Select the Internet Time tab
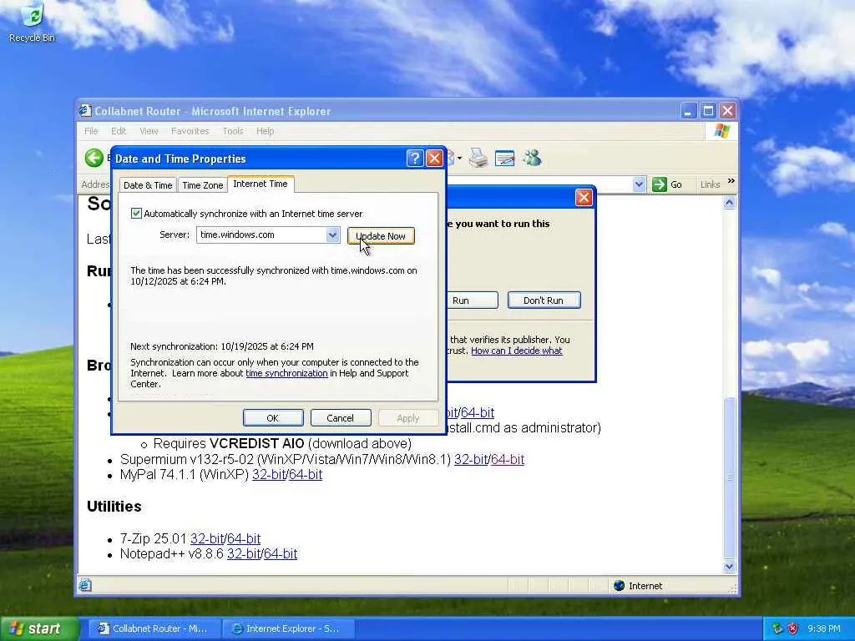The image size is (855, 641). (x=261, y=184)
